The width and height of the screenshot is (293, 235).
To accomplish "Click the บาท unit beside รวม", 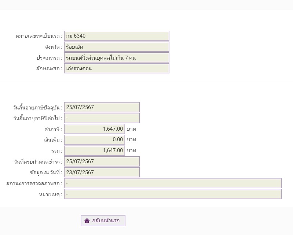I will [131, 150].
